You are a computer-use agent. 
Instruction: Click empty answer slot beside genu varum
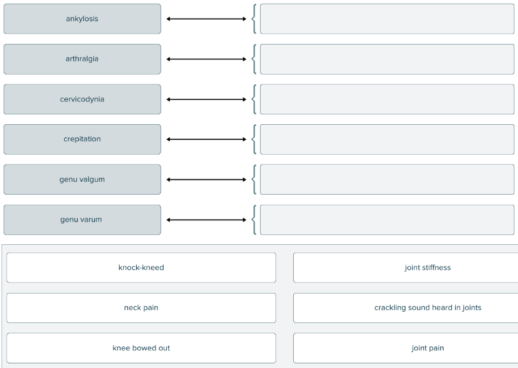tap(387, 219)
